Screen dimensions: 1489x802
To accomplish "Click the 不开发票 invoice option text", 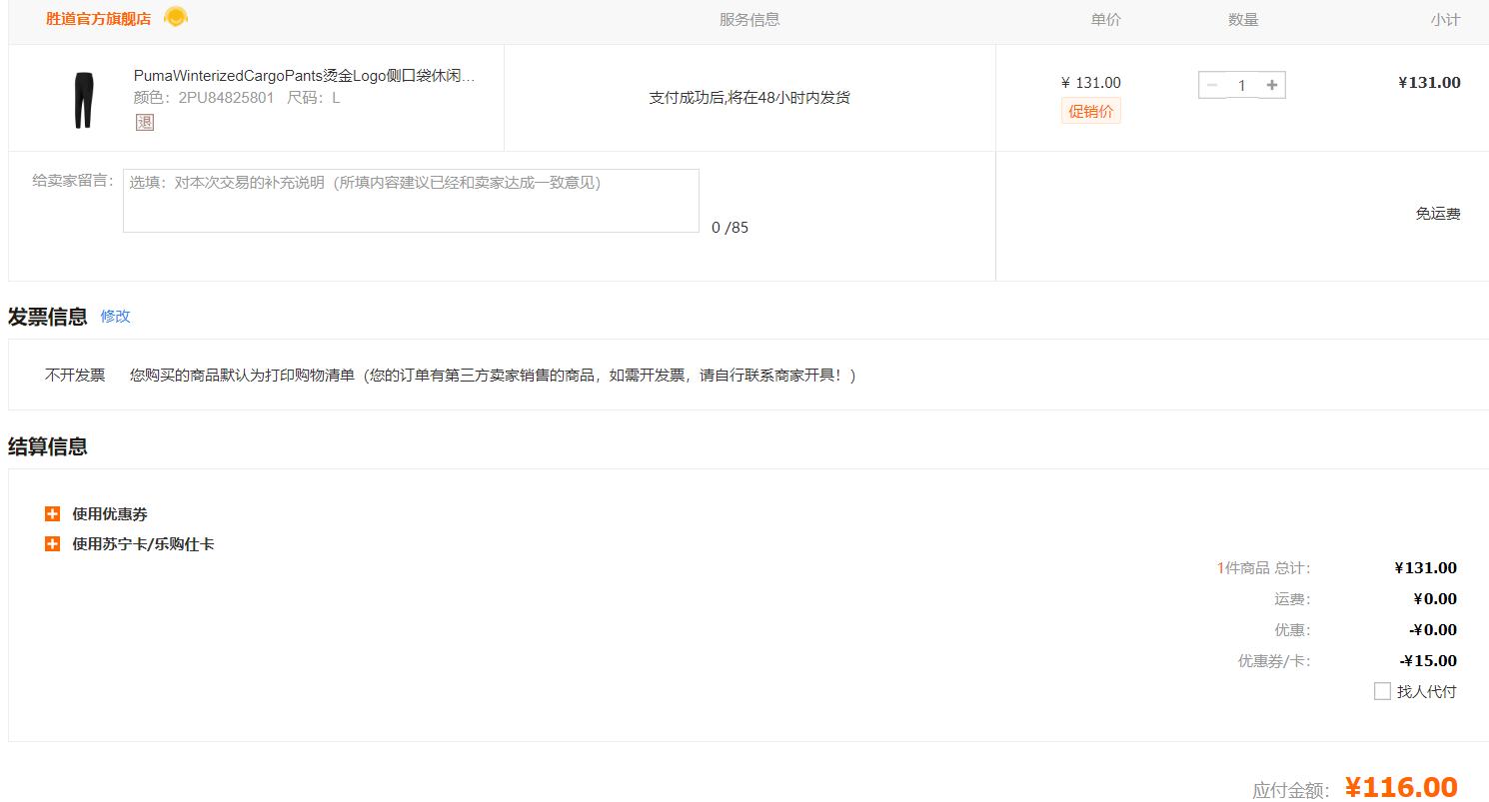I will (75, 376).
